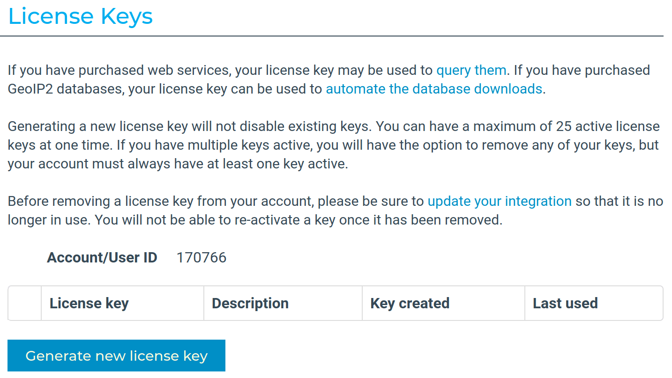Follow the 'update your integration' link
Screen dimensions: 672x378
499,201
